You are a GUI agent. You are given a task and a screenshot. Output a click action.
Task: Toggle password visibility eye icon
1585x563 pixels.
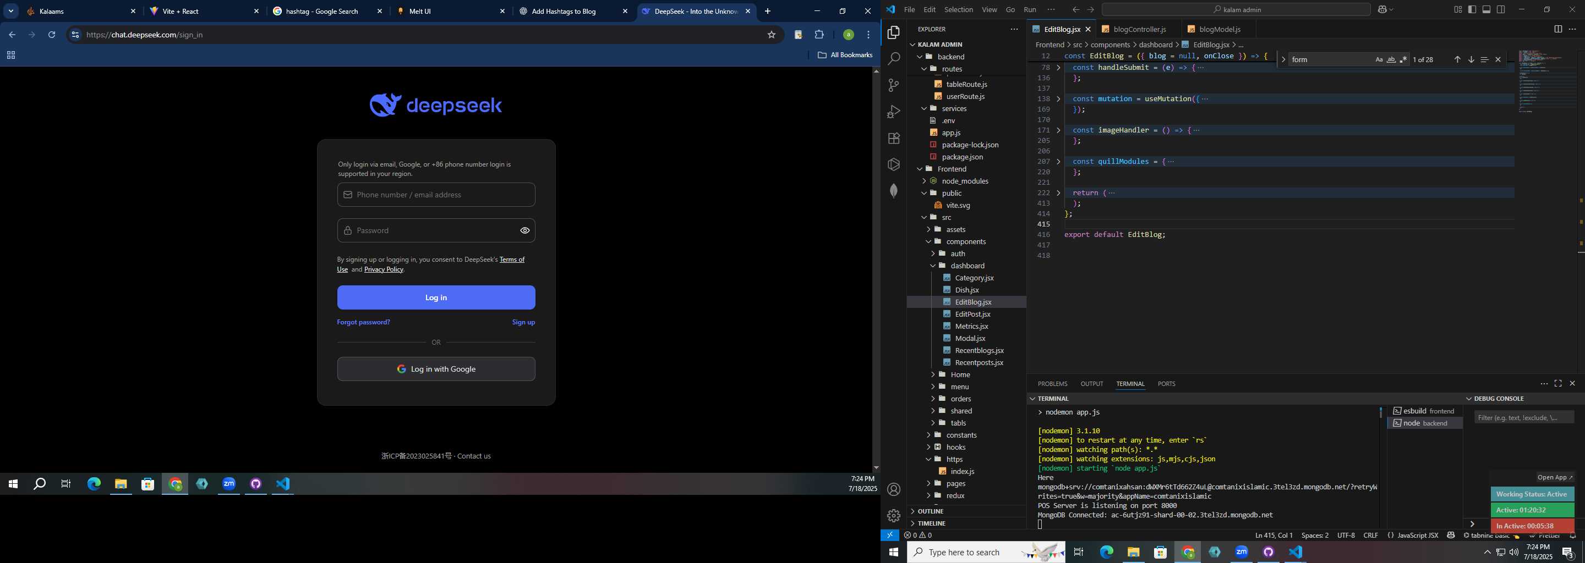pyautogui.click(x=525, y=230)
